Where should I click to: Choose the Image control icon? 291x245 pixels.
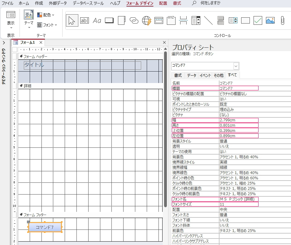[270, 20]
